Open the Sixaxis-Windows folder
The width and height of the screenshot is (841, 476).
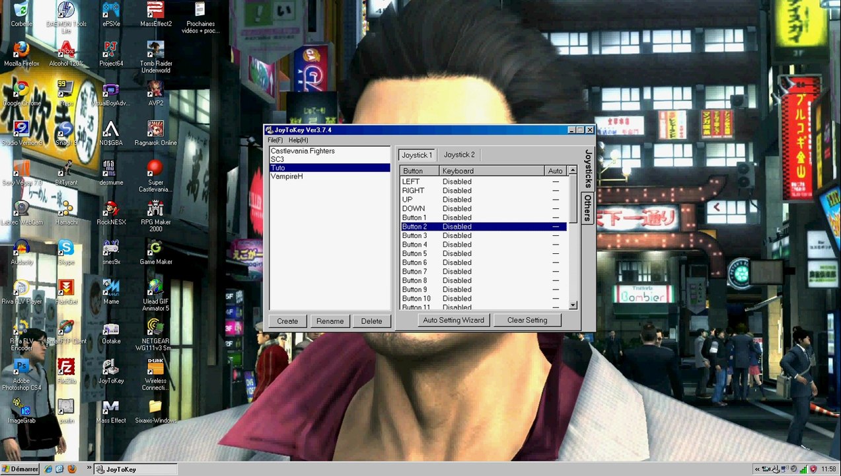point(156,411)
